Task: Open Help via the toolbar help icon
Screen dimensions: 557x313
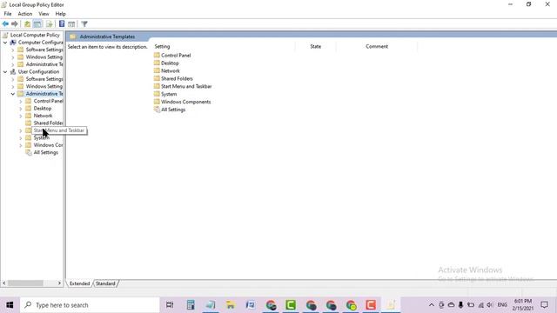Action: (x=62, y=24)
